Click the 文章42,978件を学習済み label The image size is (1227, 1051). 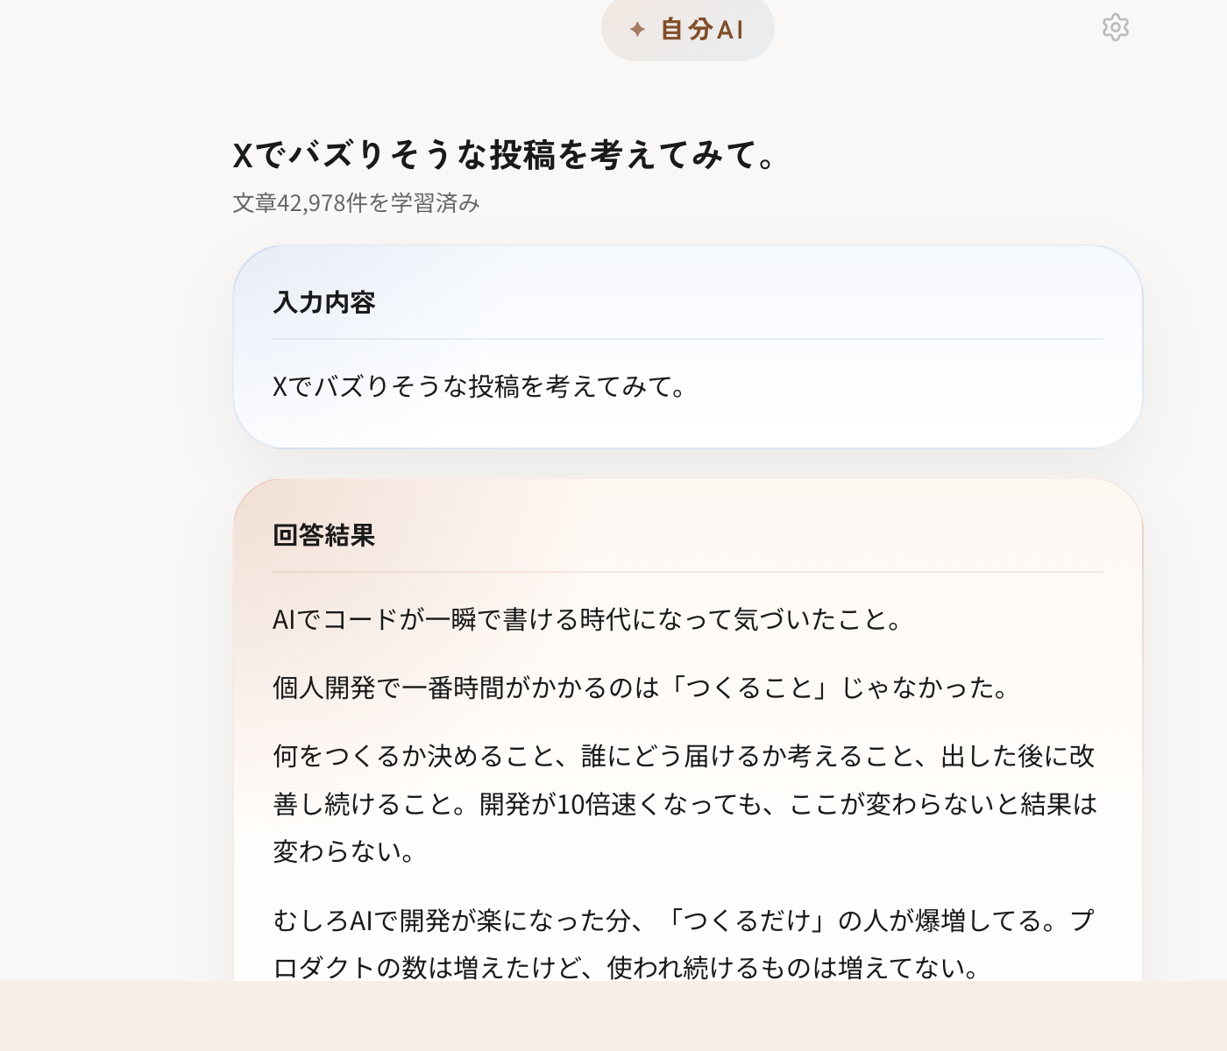point(355,202)
